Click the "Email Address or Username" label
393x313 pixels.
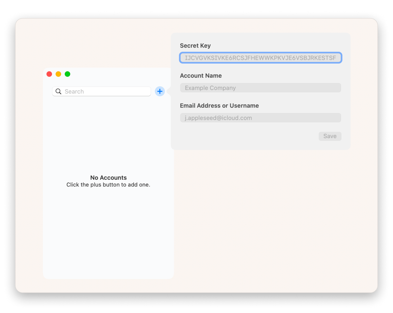point(219,106)
